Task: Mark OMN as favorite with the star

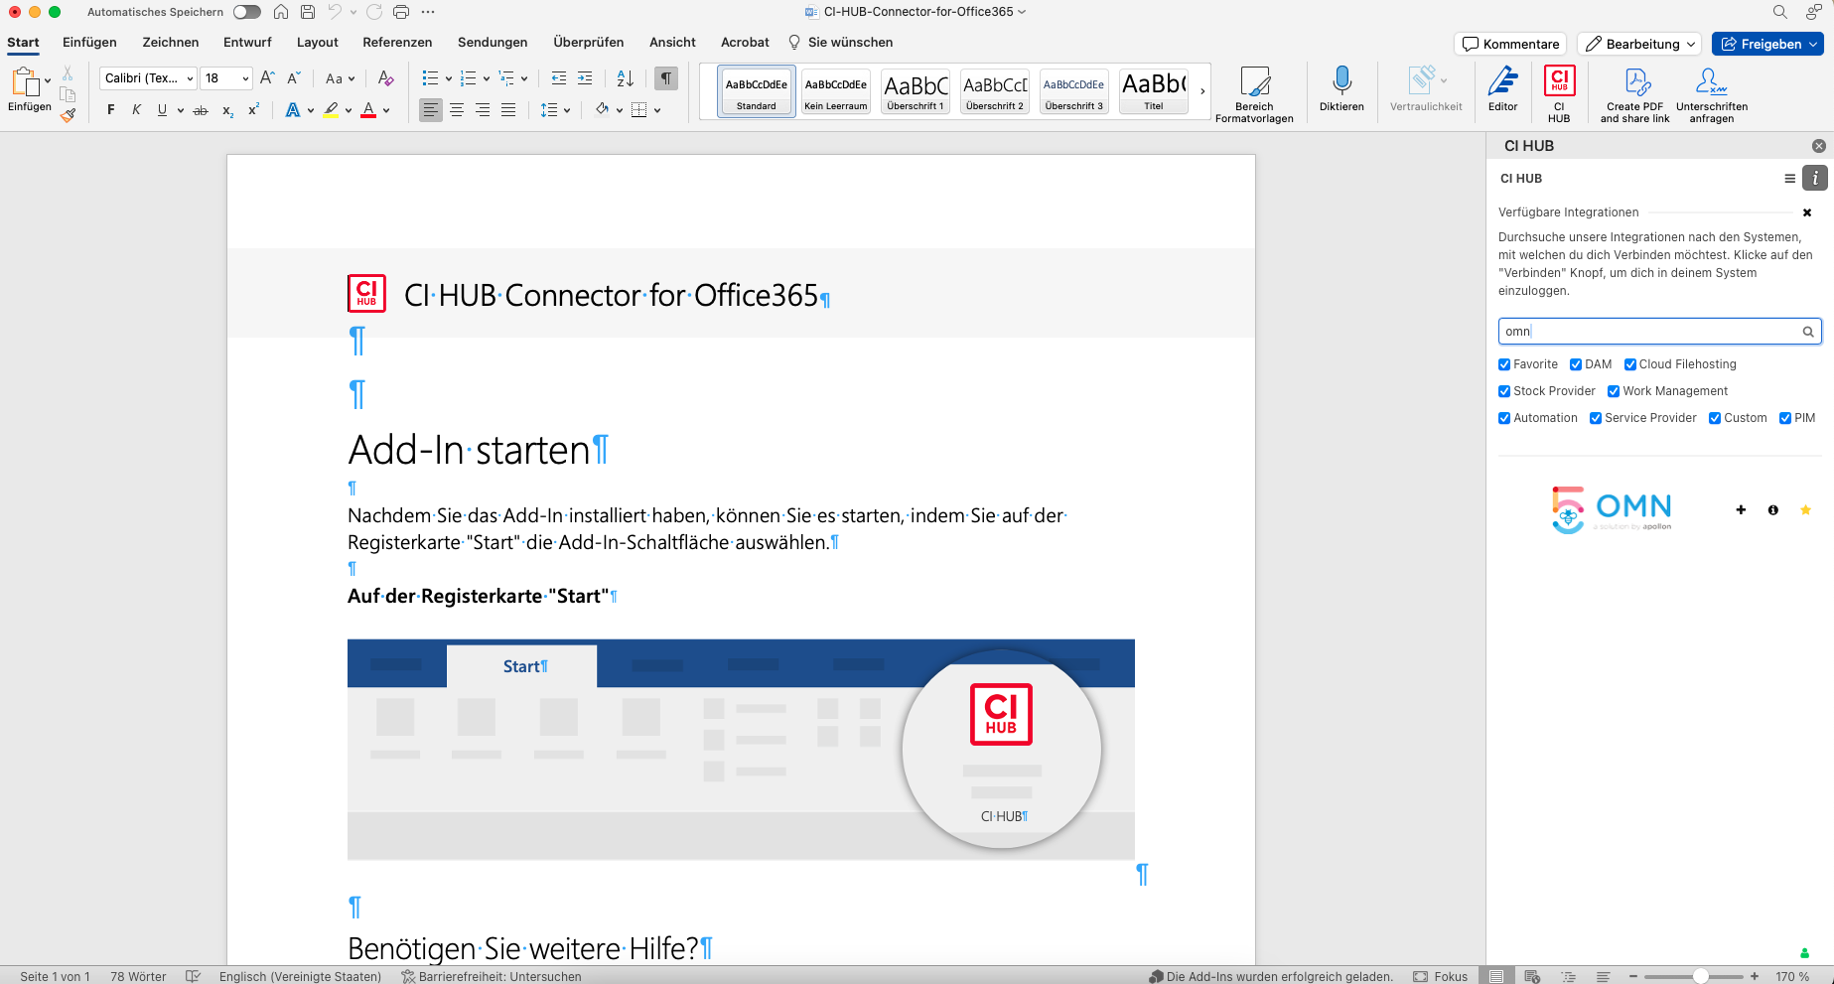Action: coord(1805,510)
